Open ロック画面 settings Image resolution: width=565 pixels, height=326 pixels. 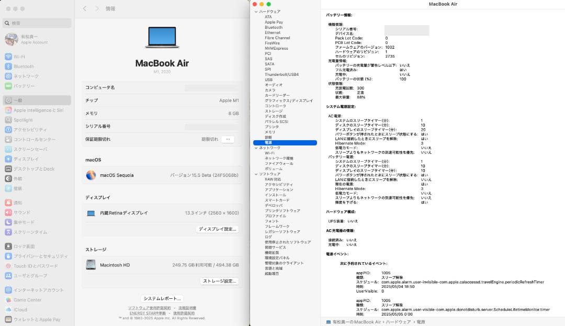click(37, 246)
